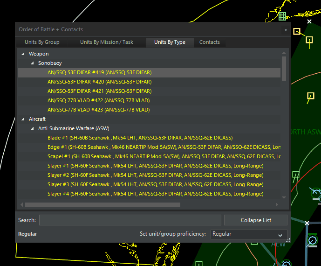
Task: Click the Sonobuoy category label
Action: click(50, 63)
